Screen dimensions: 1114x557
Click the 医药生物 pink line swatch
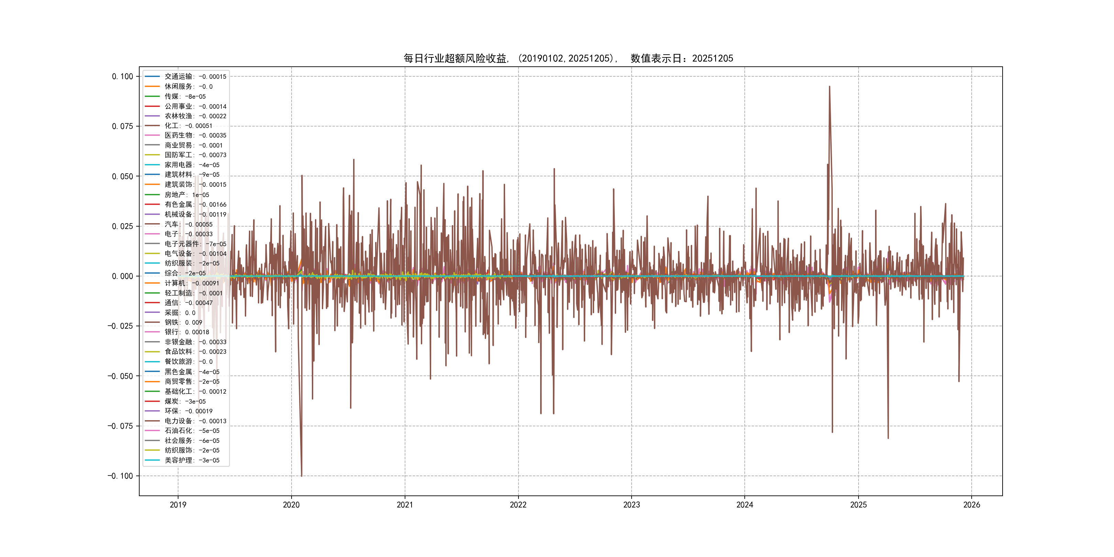coord(152,135)
